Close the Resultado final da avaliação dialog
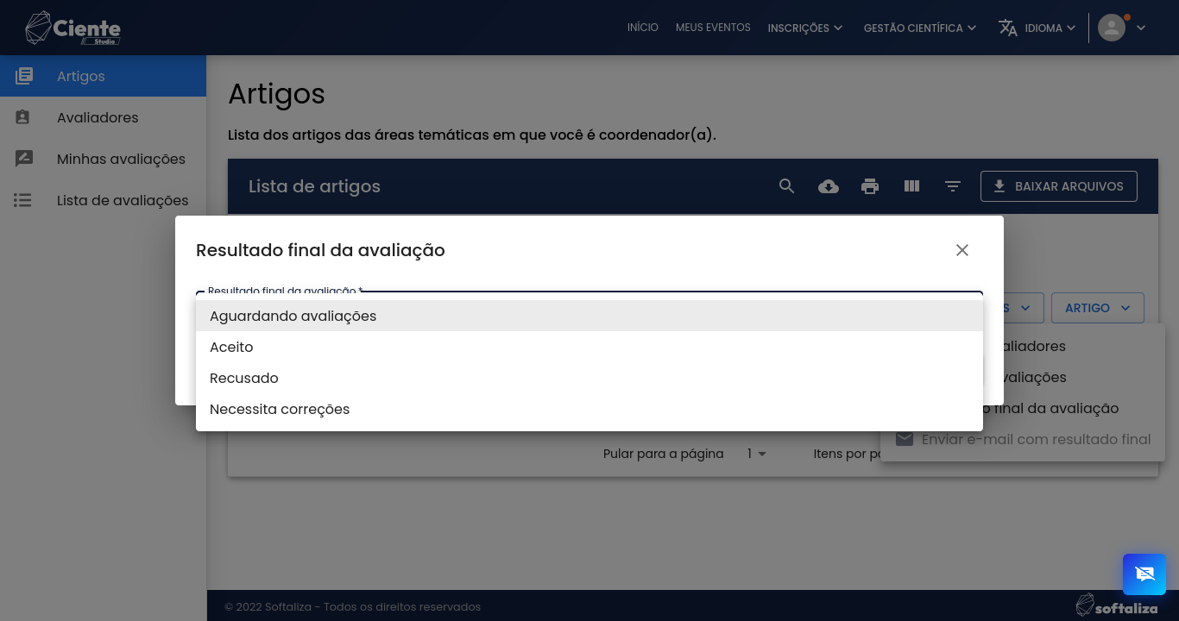 tap(962, 250)
